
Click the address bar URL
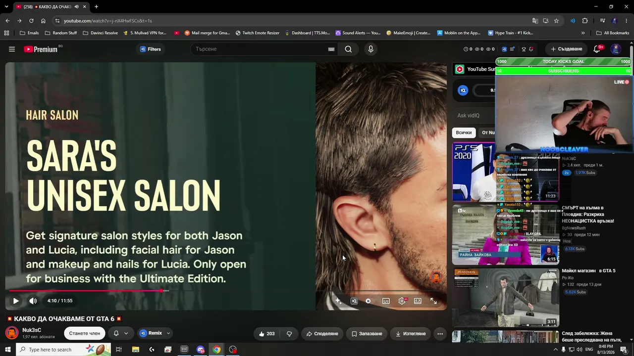[x=107, y=21]
